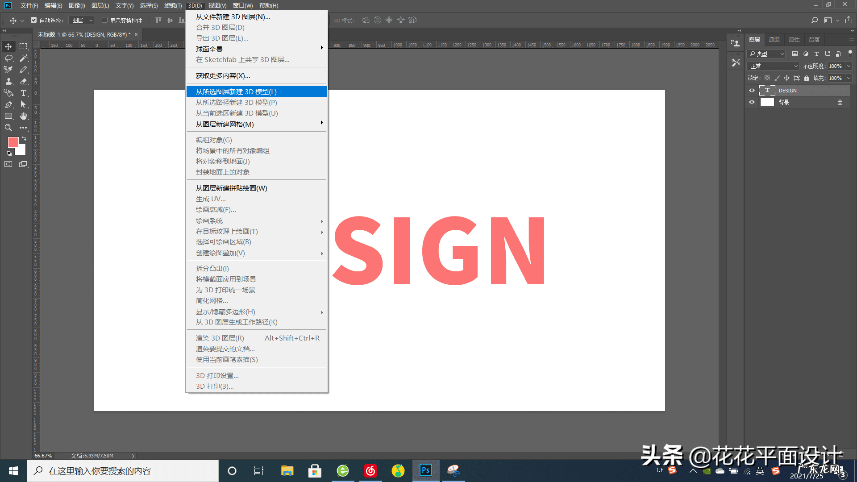
Task: Click the search icon in options bar
Action: [x=814, y=20]
